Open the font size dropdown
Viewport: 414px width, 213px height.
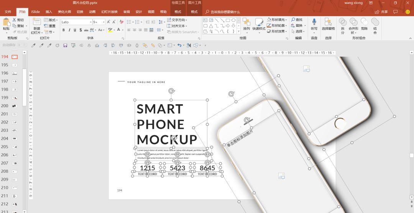(104, 22)
